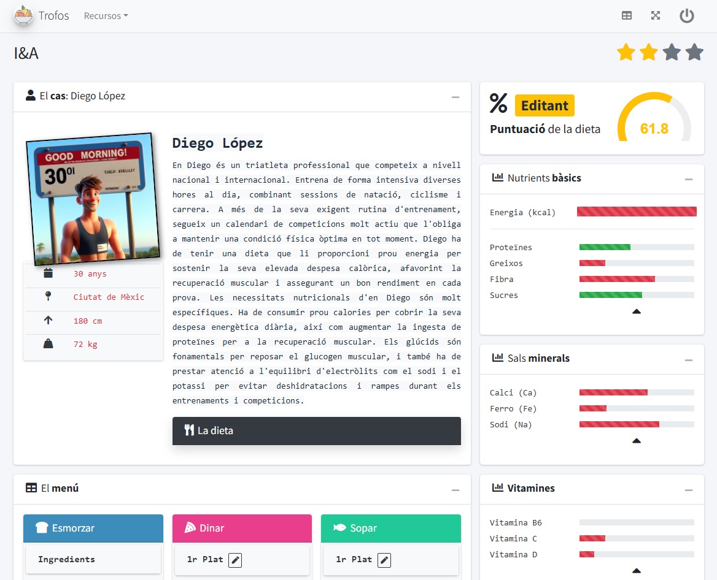Click the '72 kg' weight value
This screenshot has height=580, width=717.
[85, 344]
